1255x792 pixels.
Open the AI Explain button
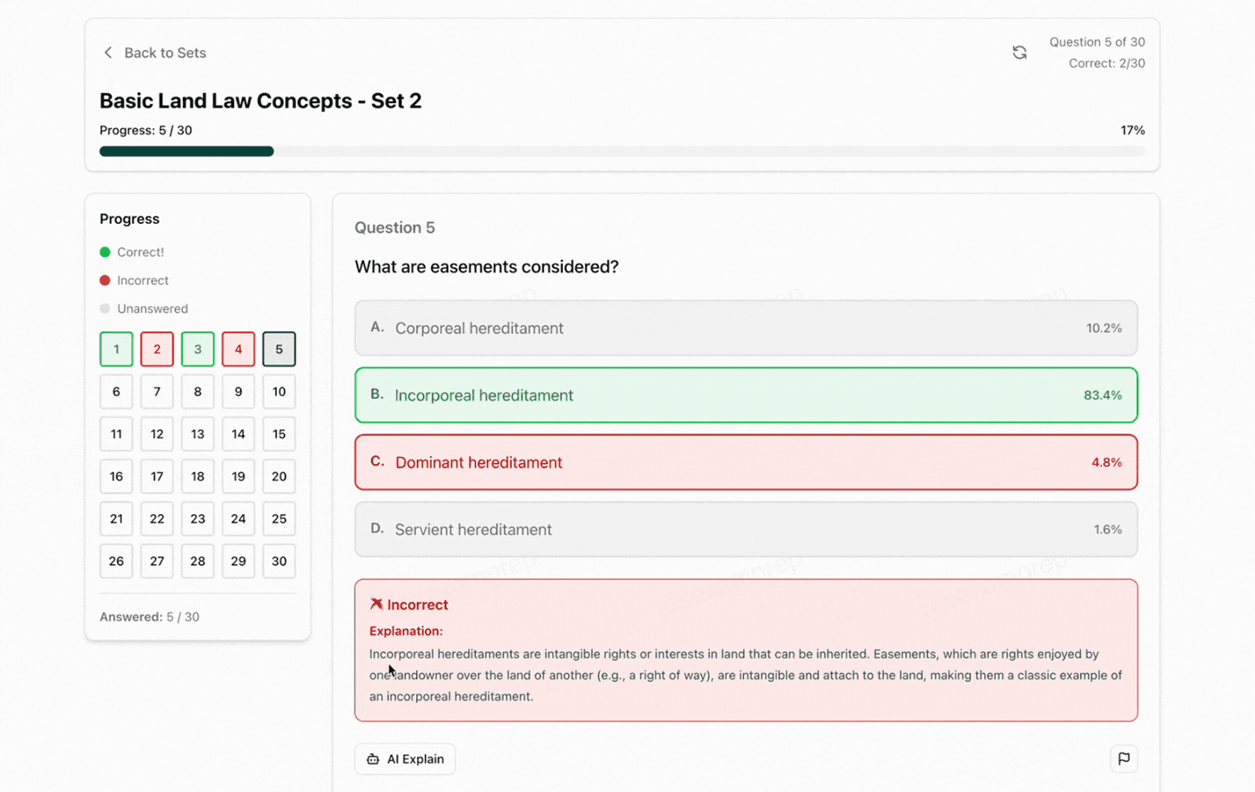click(x=405, y=759)
